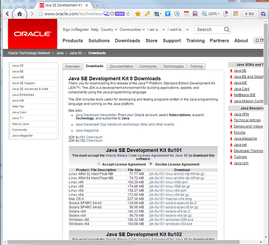Activate the crop capture tool icon
The image size is (269, 245).
coord(157,14)
